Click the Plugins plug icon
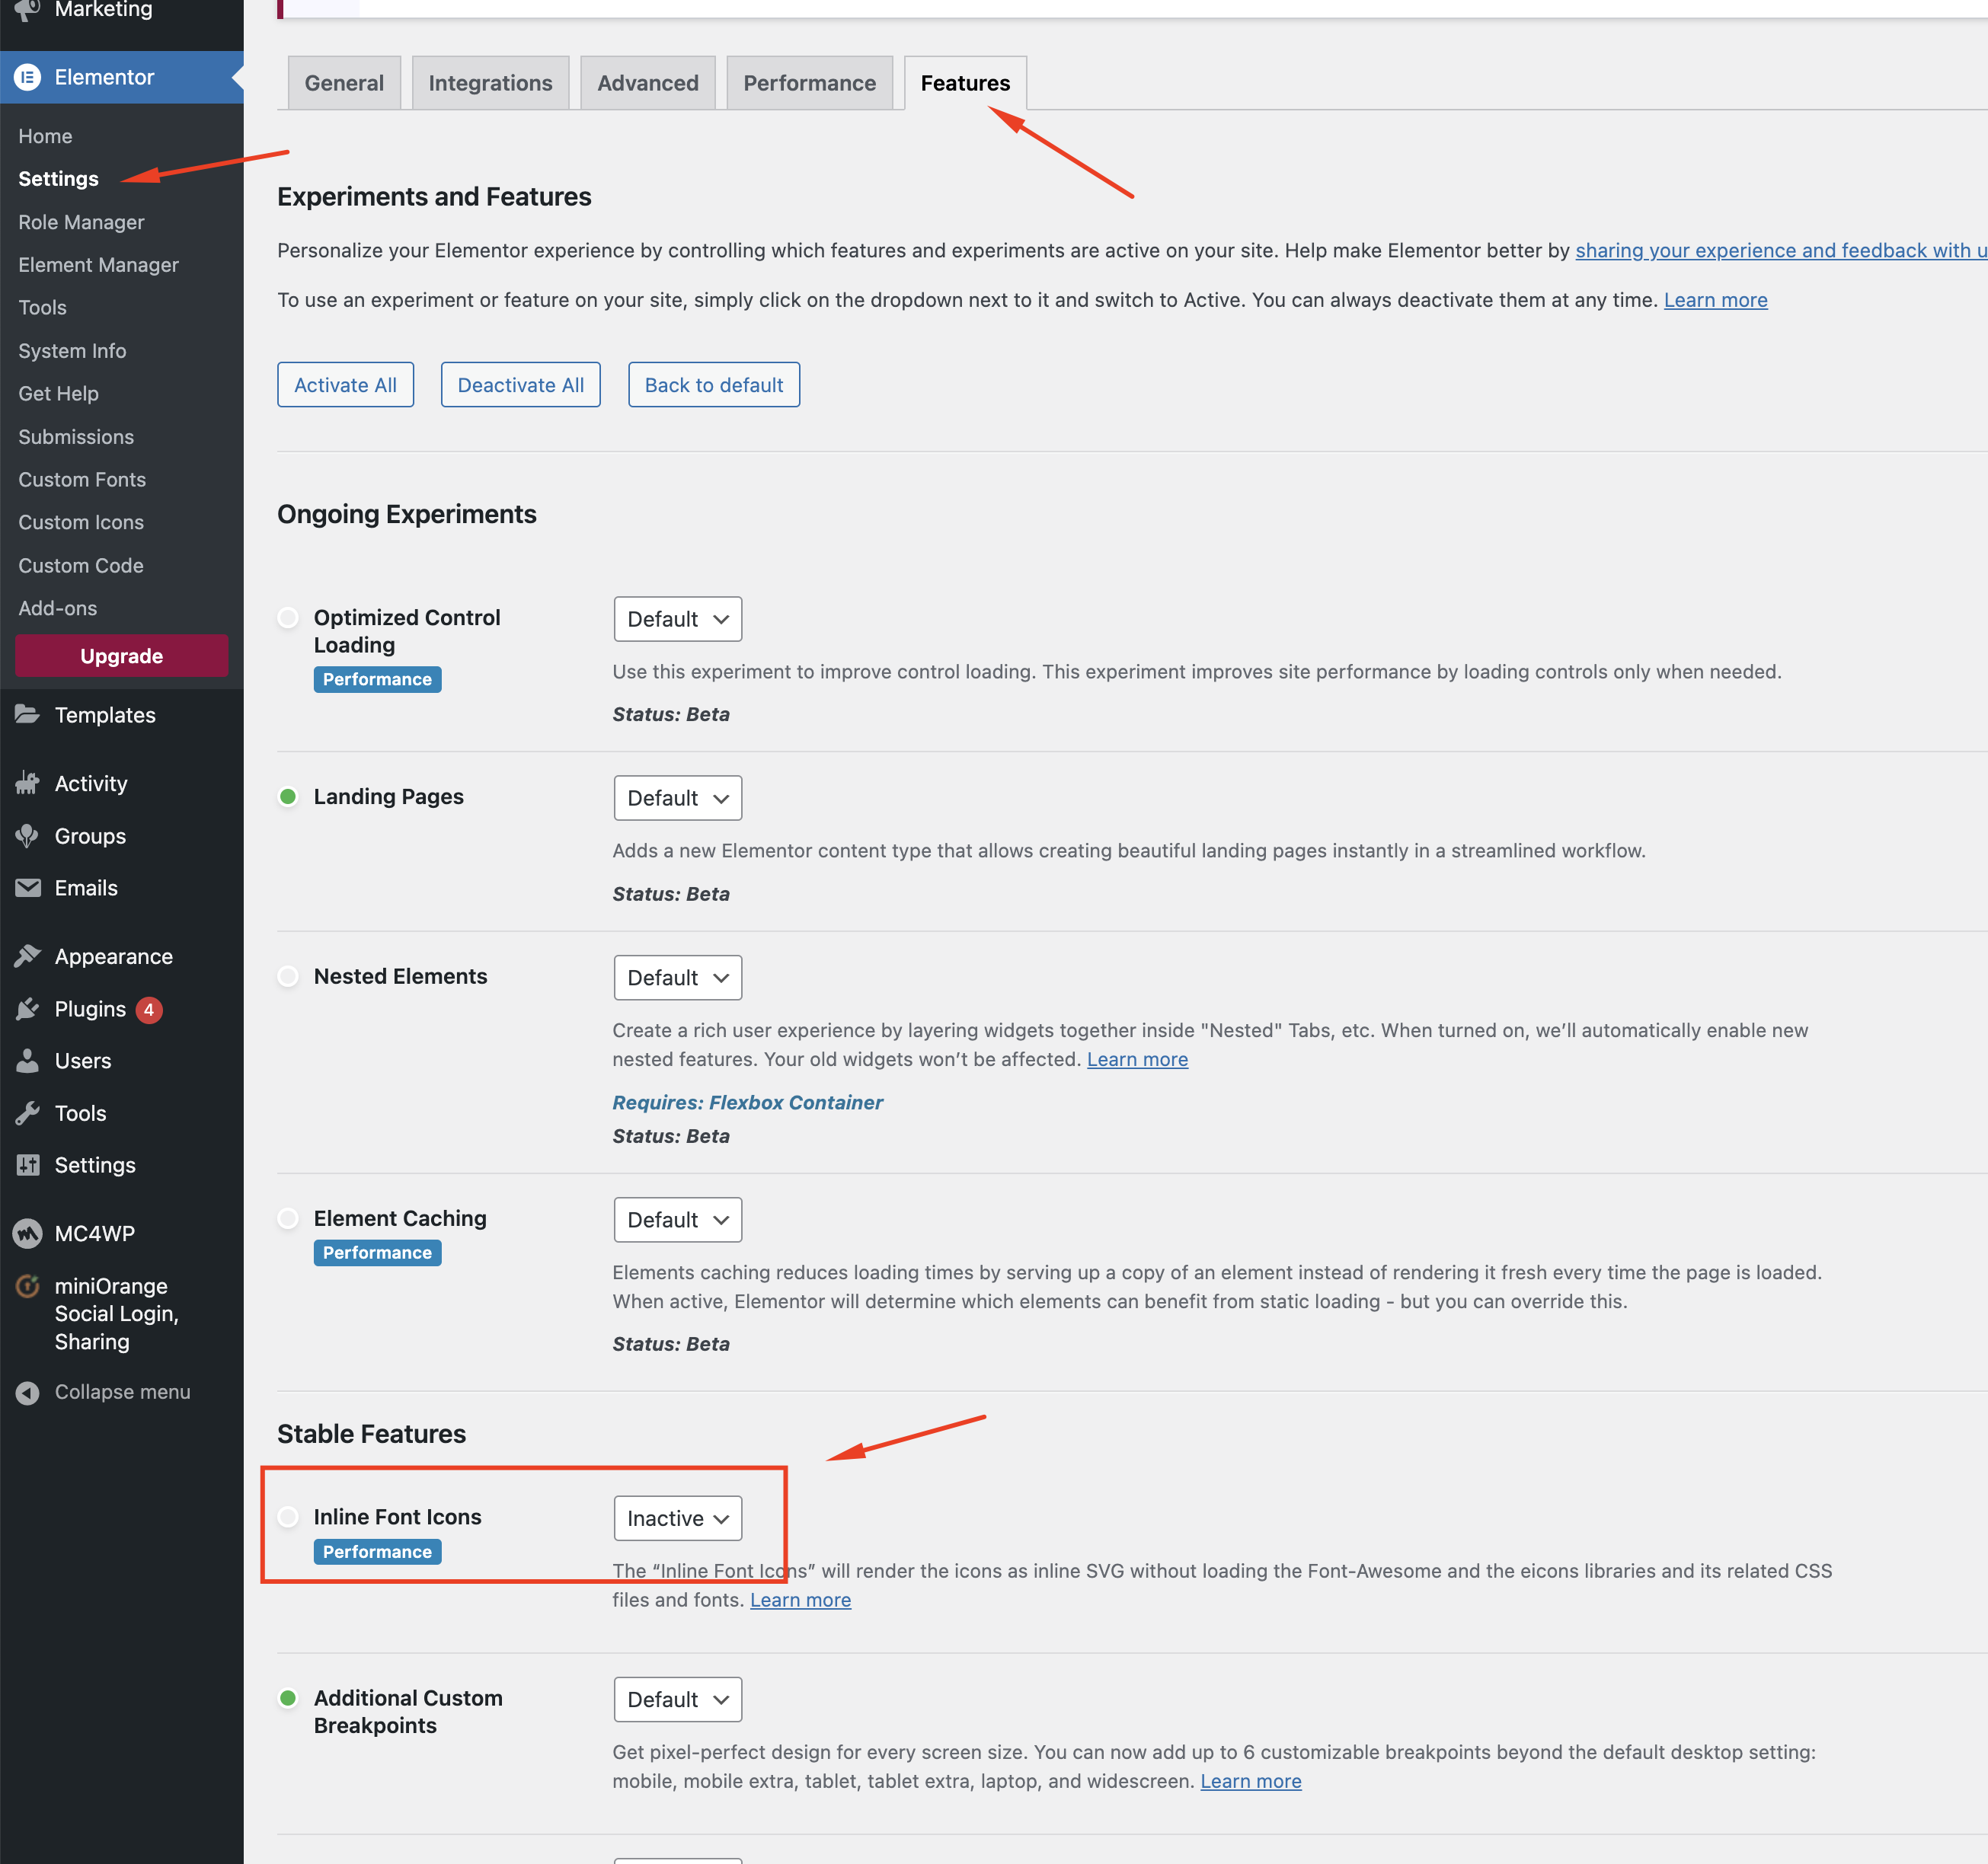This screenshot has height=1864, width=1988. (28, 1010)
